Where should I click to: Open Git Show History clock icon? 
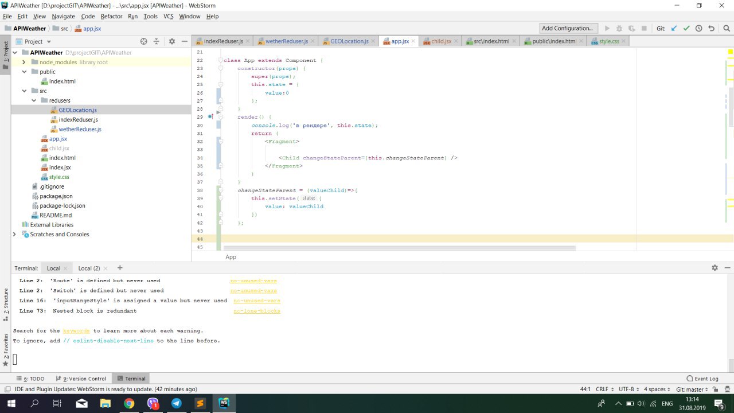click(x=698, y=28)
